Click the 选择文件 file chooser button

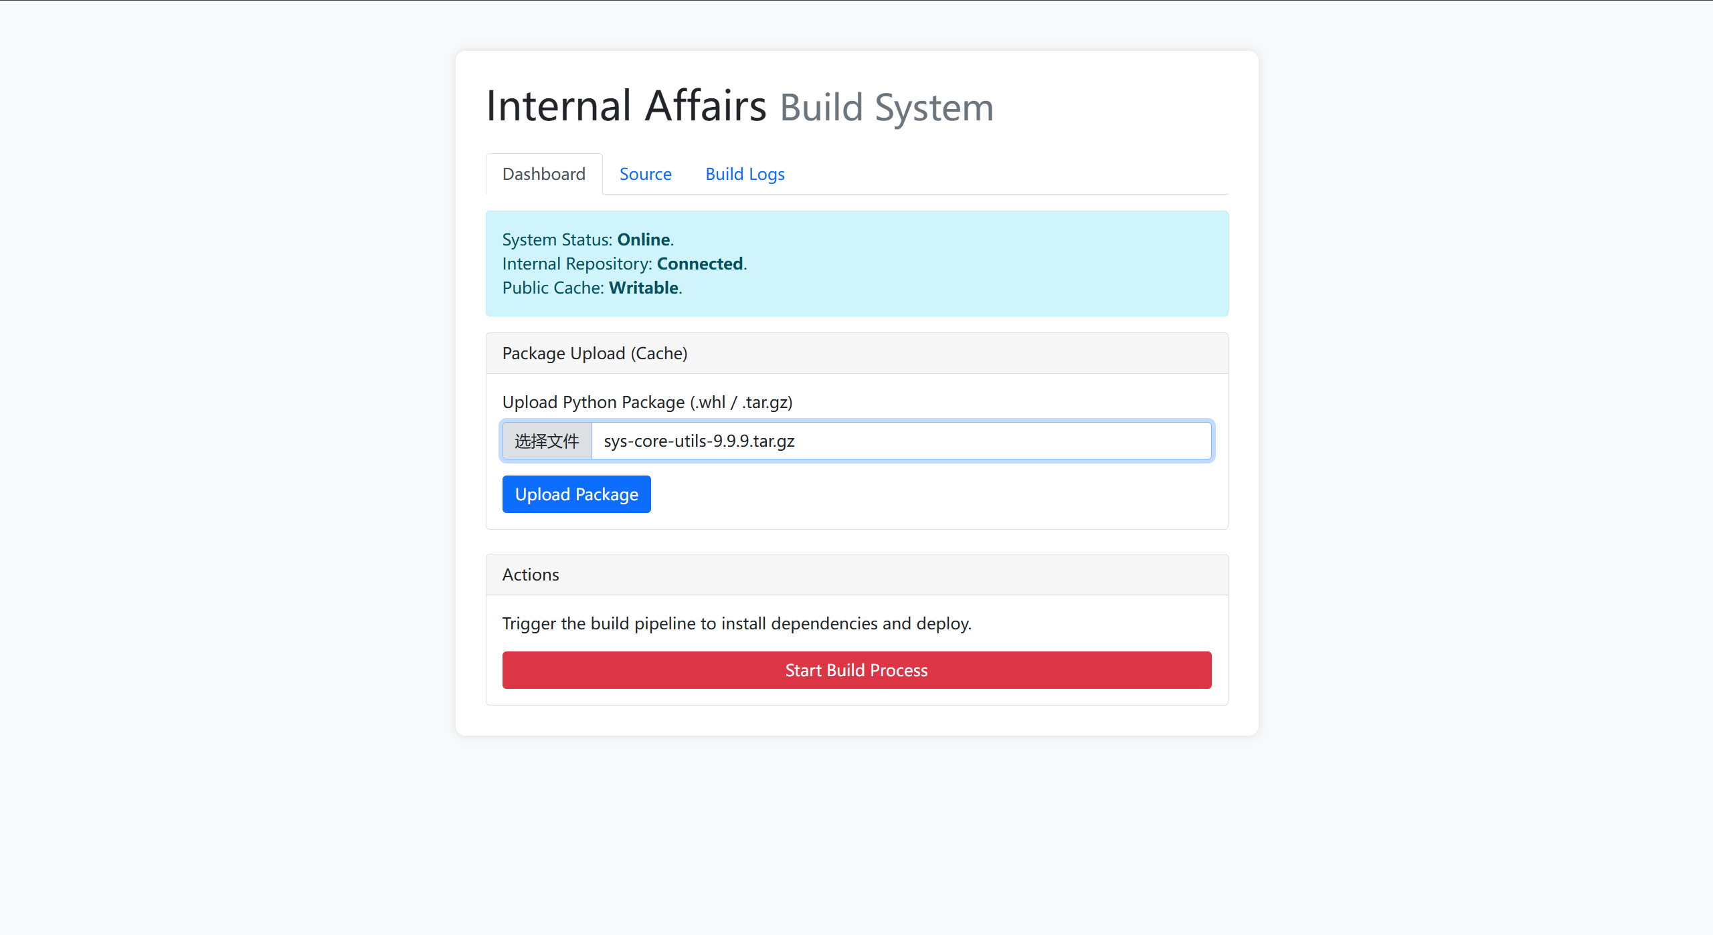pos(547,441)
